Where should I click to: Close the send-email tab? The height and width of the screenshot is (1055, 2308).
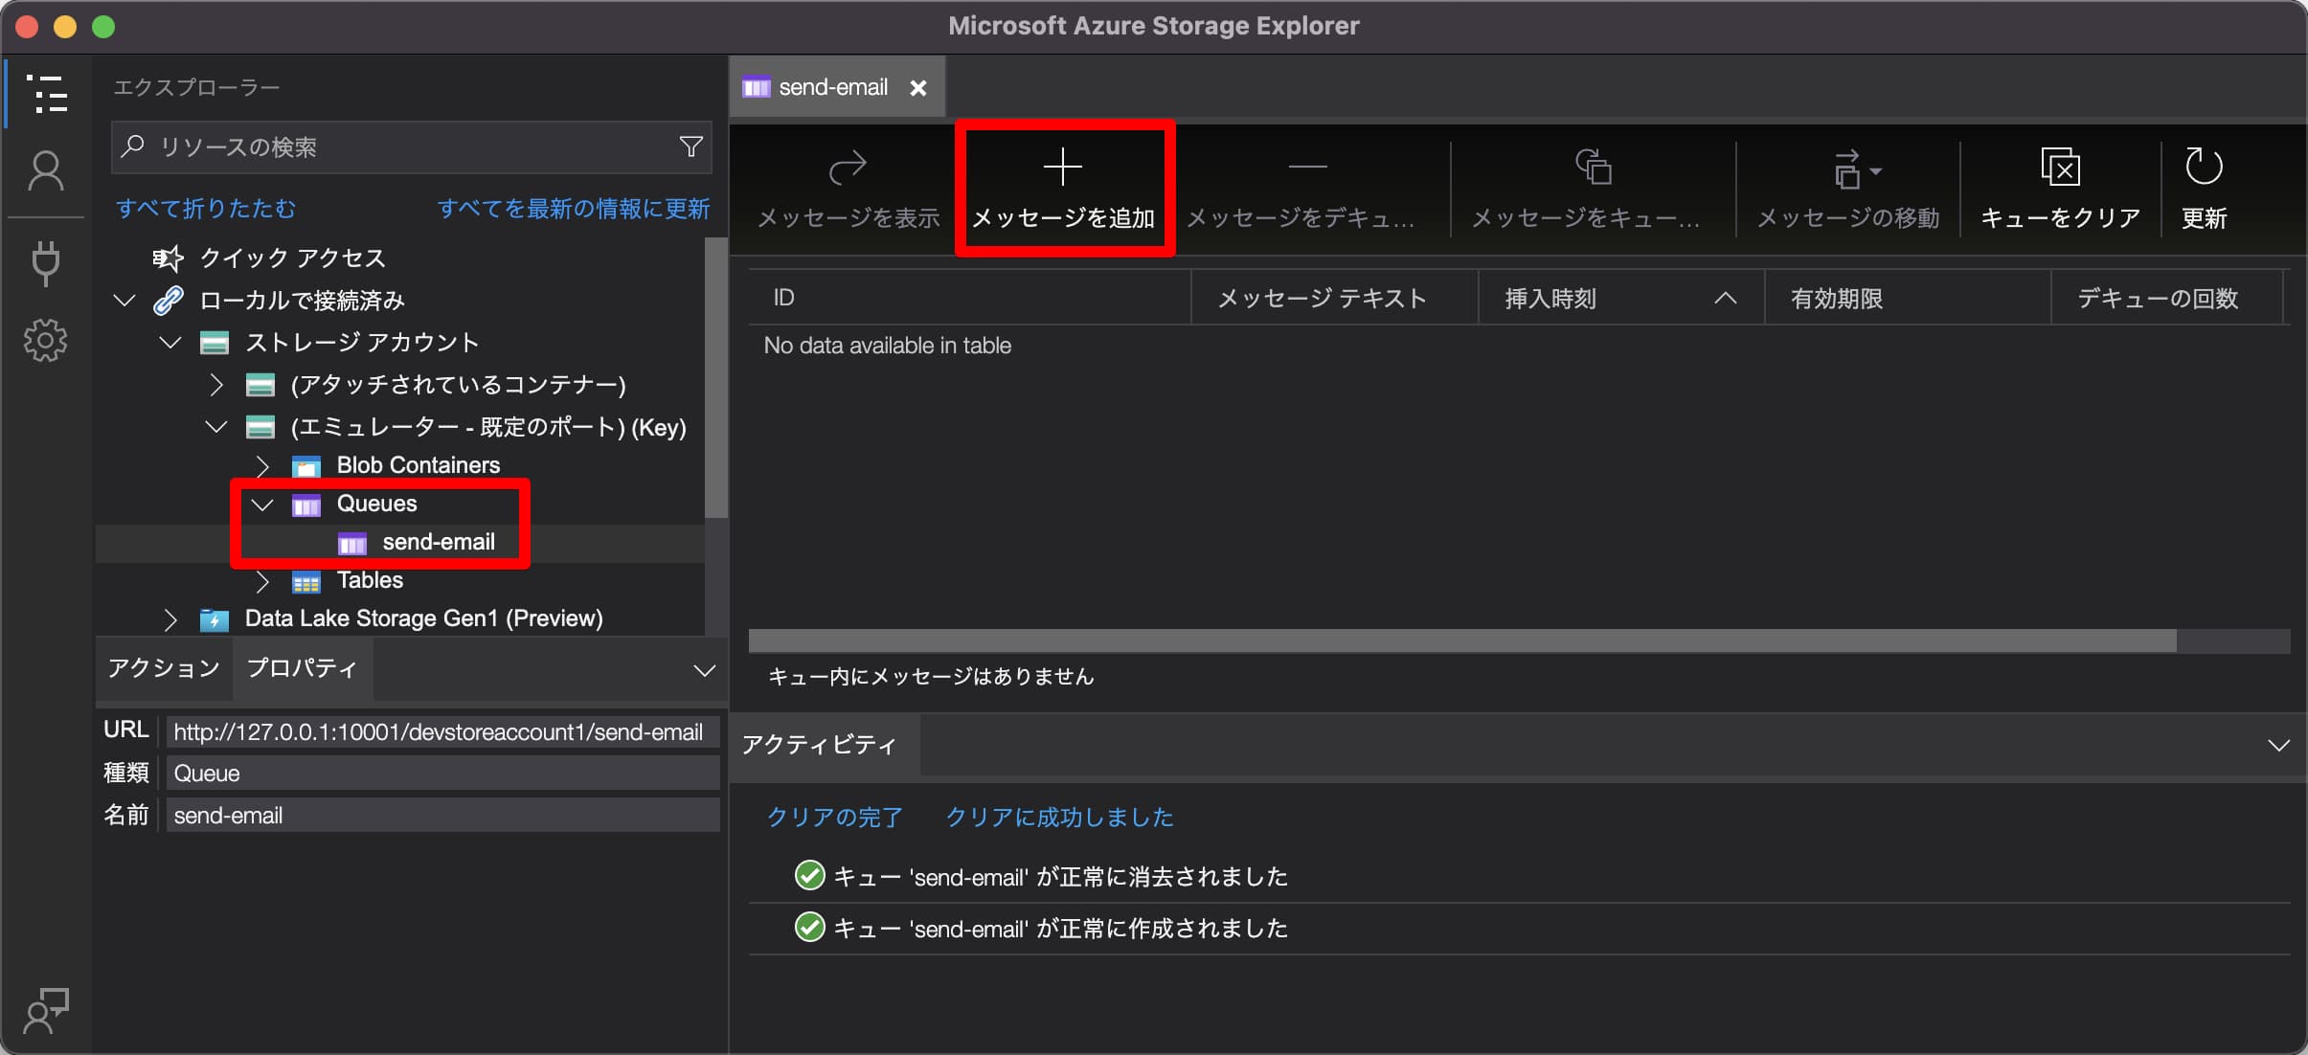coord(918,88)
